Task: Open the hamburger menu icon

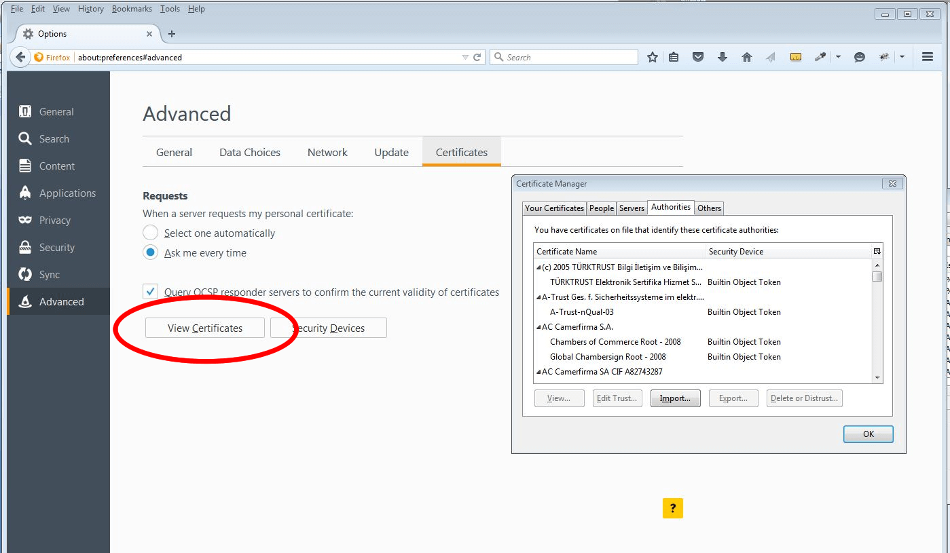Action: [928, 57]
